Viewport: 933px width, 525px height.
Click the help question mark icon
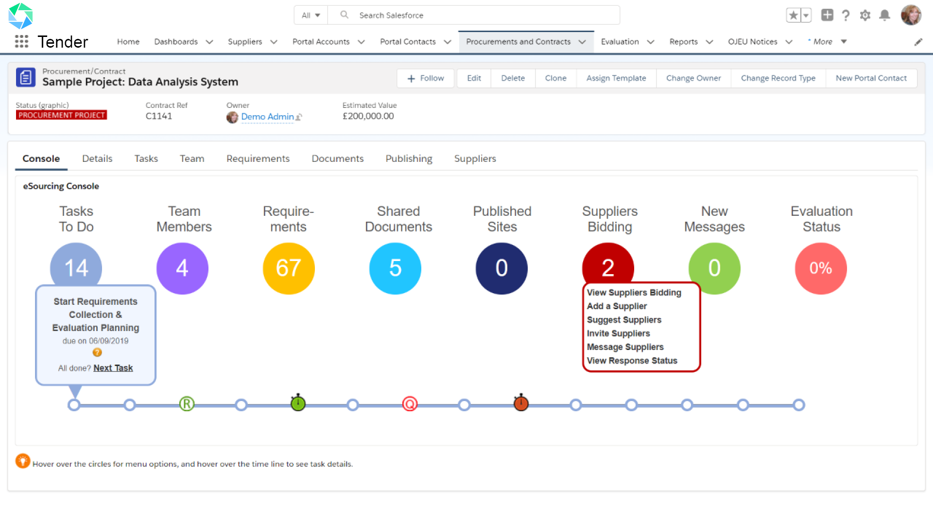click(x=846, y=15)
